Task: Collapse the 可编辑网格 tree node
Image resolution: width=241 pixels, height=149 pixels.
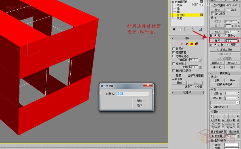Action: point(173,2)
